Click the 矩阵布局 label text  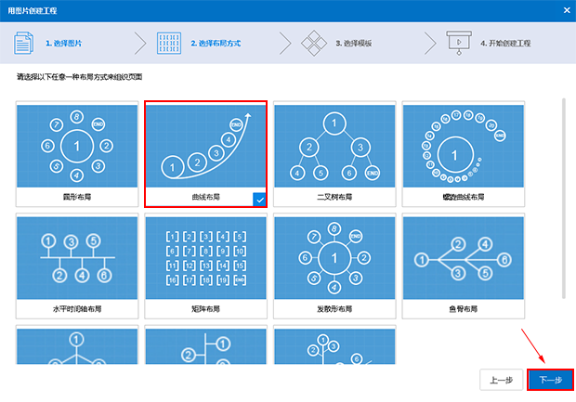pyautogui.click(x=205, y=309)
